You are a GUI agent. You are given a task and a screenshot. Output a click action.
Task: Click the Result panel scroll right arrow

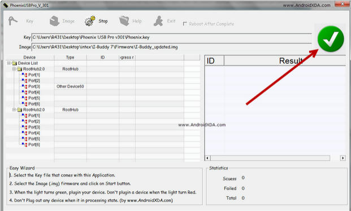point(343,158)
